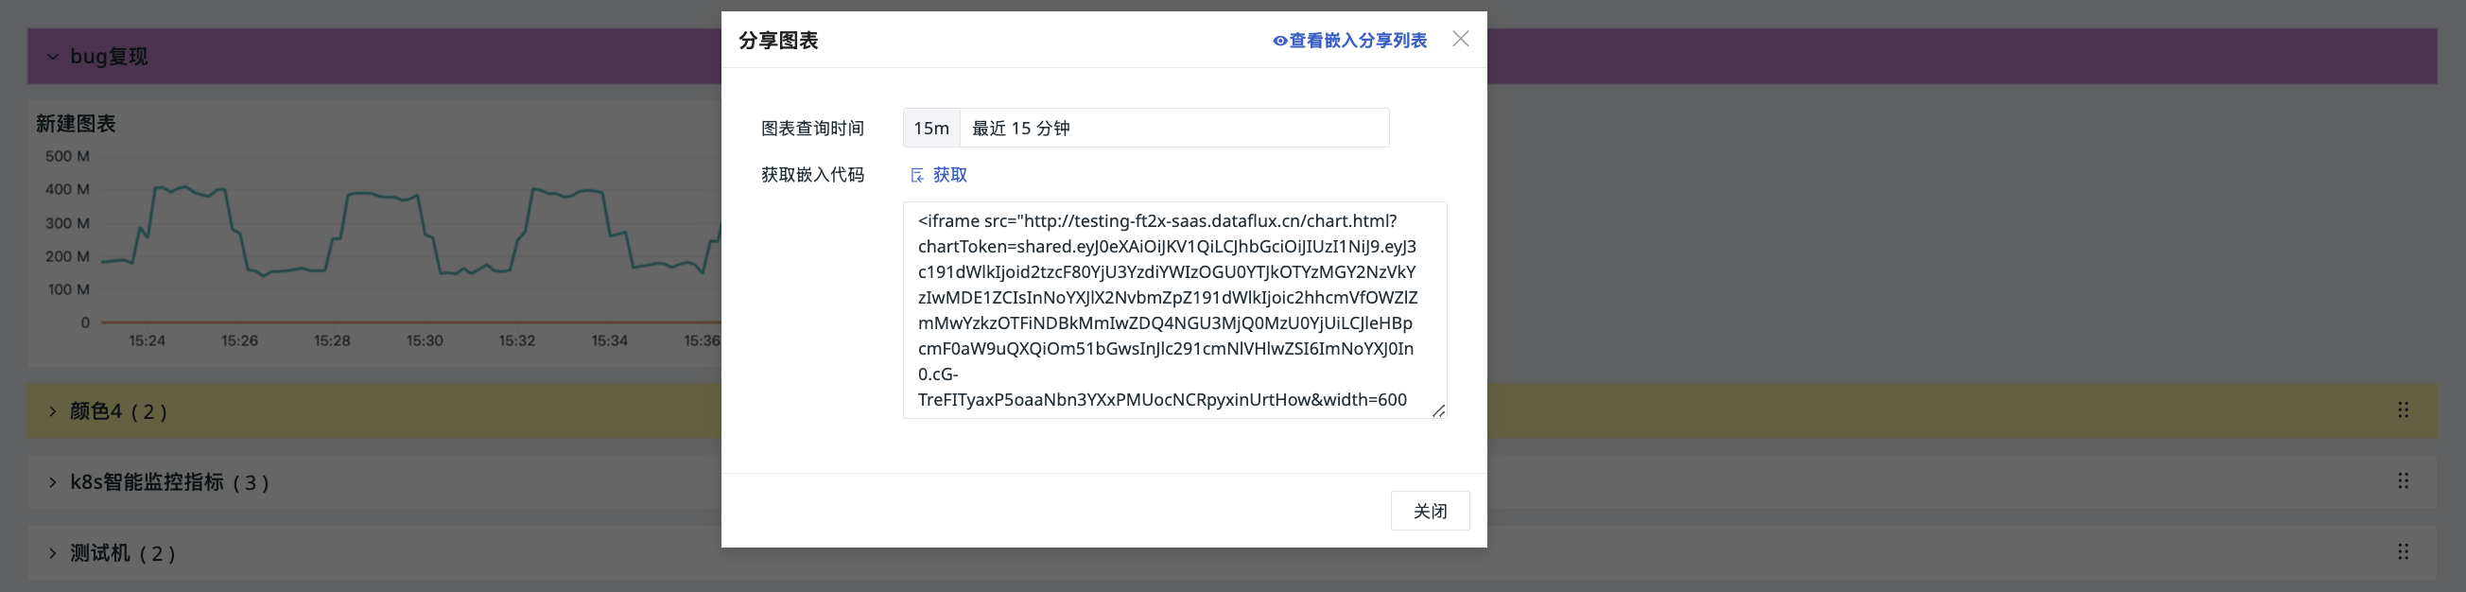The width and height of the screenshot is (2466, 592).
Task: Grab the drag handle on the 测试机 row
Action: click(2402, 551)
